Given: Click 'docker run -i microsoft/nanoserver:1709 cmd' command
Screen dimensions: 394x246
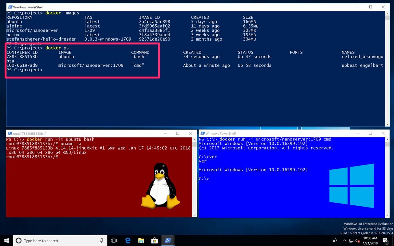Looking at the screenshot, I should 275,139.
